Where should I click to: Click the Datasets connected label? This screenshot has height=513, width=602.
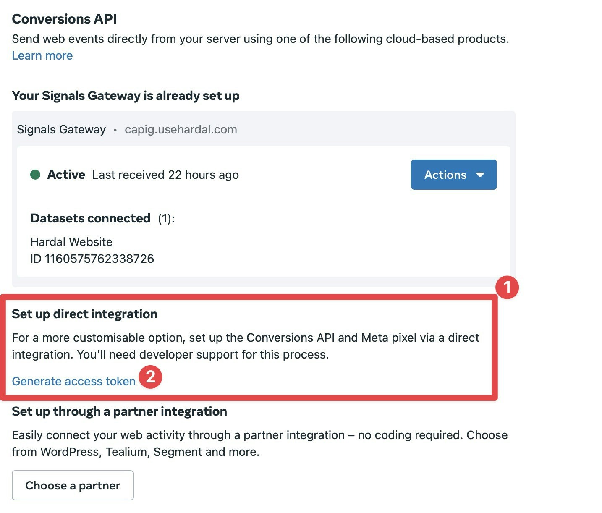pyautogui.click(x=90, y=218)
